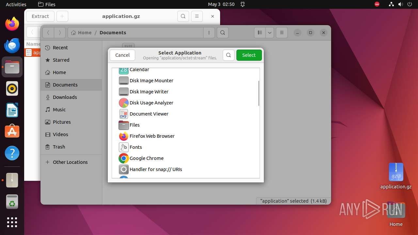
Task: Add files button in archive manager
Action: [x=62, y=16]
